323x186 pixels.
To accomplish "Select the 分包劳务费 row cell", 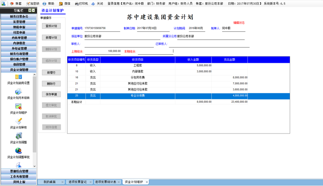I will (138, 78).
